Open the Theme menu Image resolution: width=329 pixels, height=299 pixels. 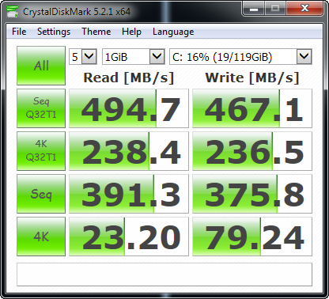(96, 32)
